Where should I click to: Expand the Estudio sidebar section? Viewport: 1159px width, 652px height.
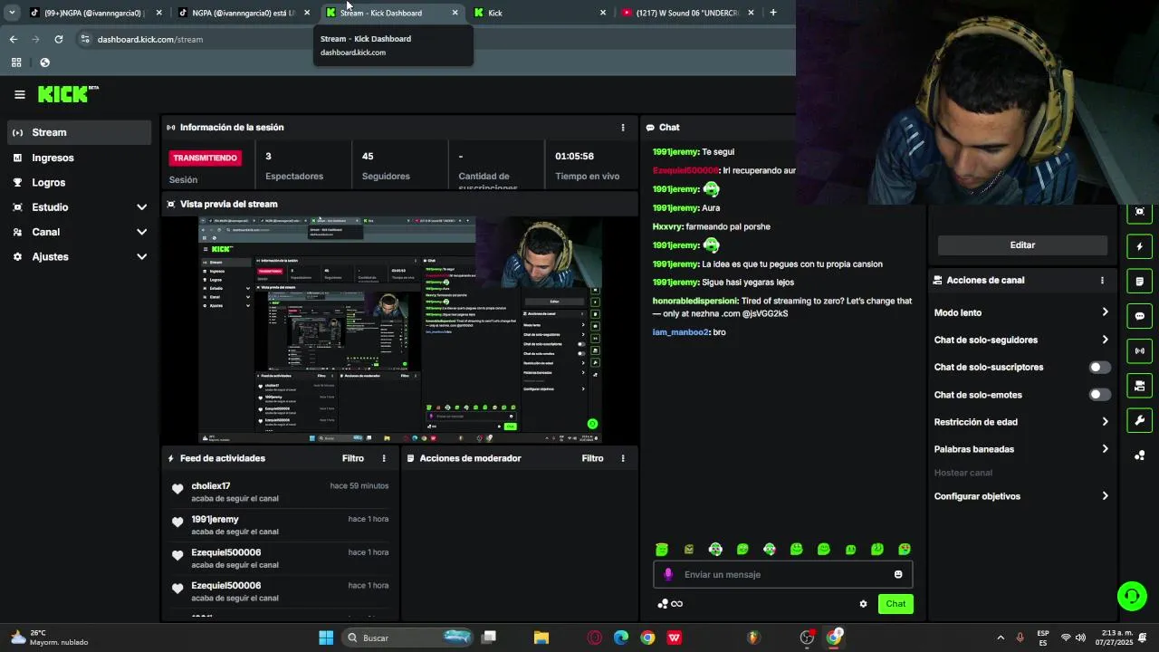(x=80, y=207)
